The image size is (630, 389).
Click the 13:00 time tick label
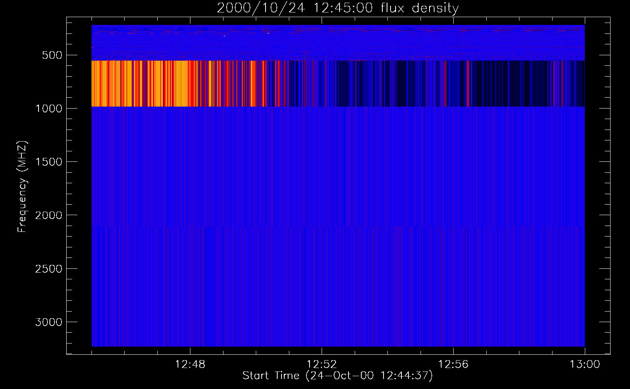(x=585, y=364)
